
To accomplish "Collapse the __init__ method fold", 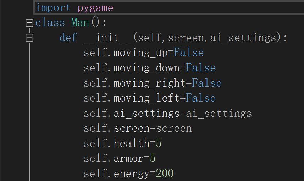I will tap(29, 38).
